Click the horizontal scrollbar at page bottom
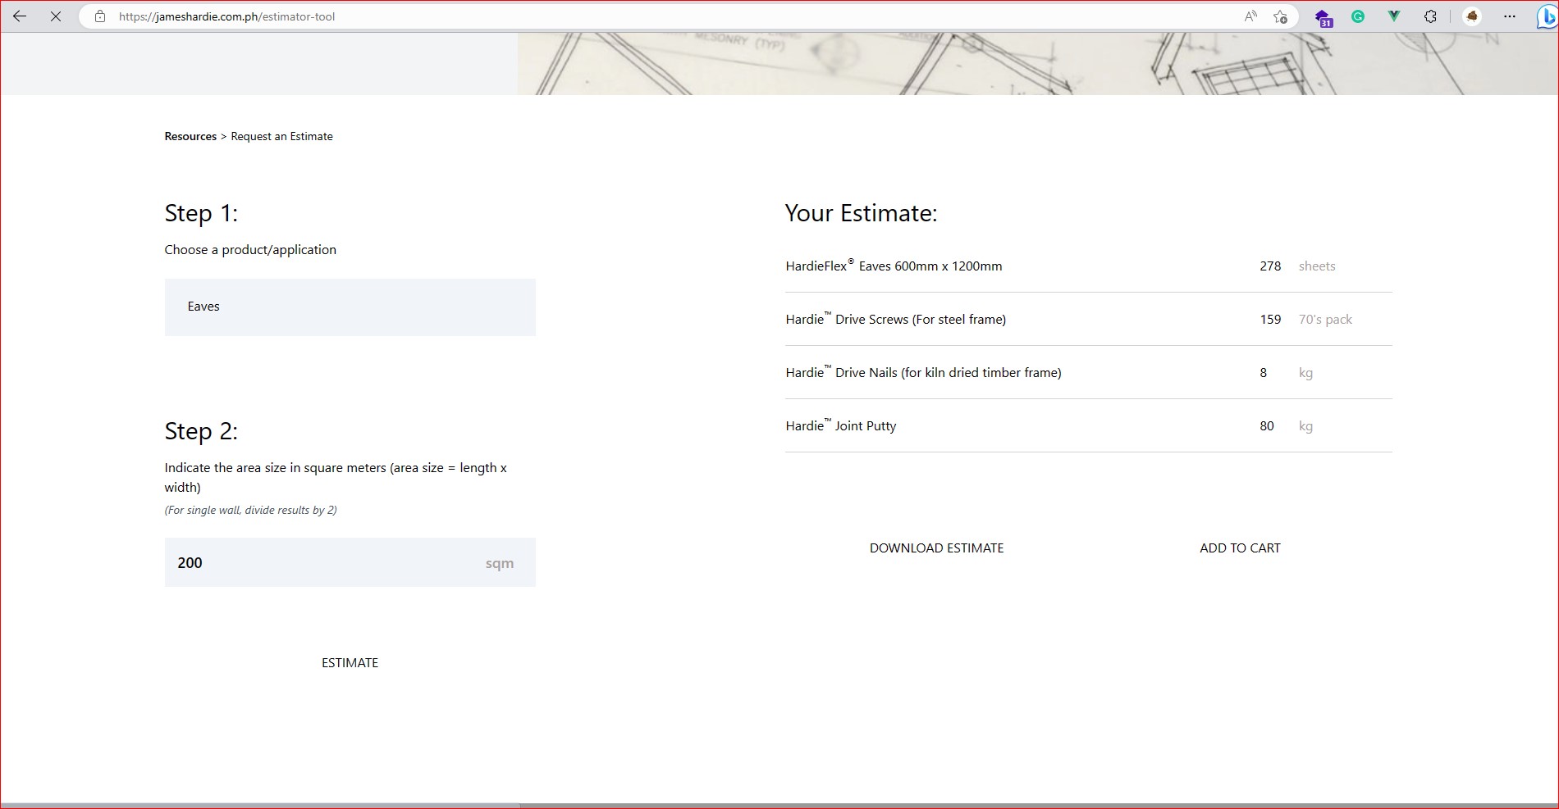The height and width of the screenshot is (809, 1559). pyautogui.click(x=259, y=806)
